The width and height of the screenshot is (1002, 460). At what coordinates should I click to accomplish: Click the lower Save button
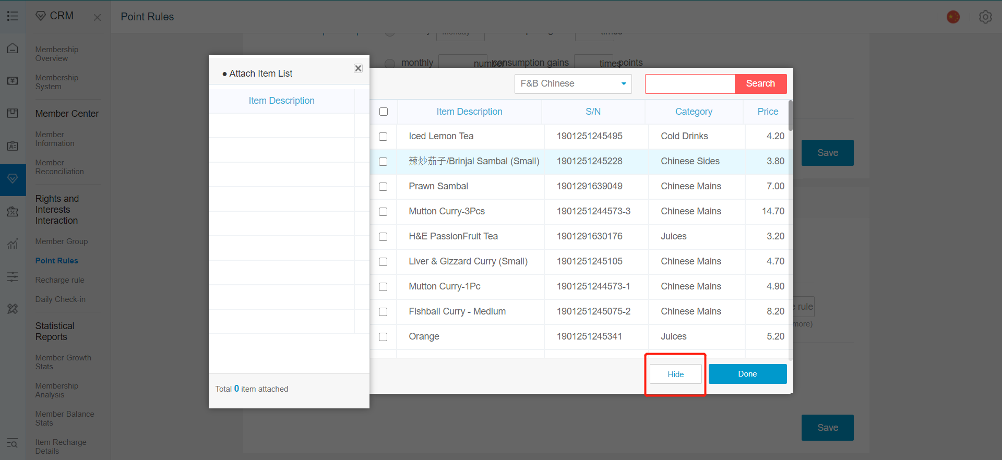click(828, 428)
